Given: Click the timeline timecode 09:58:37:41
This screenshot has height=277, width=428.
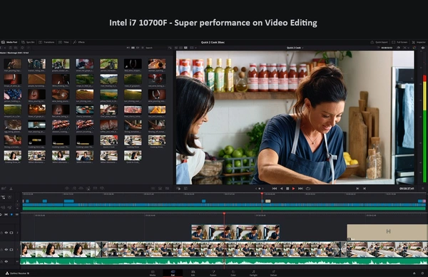Looking at the screenshot, I should click(407, 189).
